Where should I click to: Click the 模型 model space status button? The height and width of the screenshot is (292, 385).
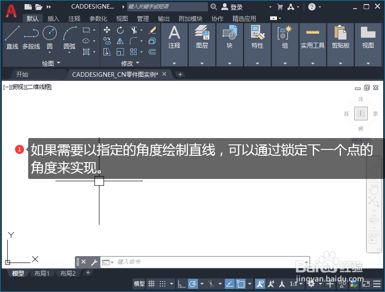pos(139,284)
